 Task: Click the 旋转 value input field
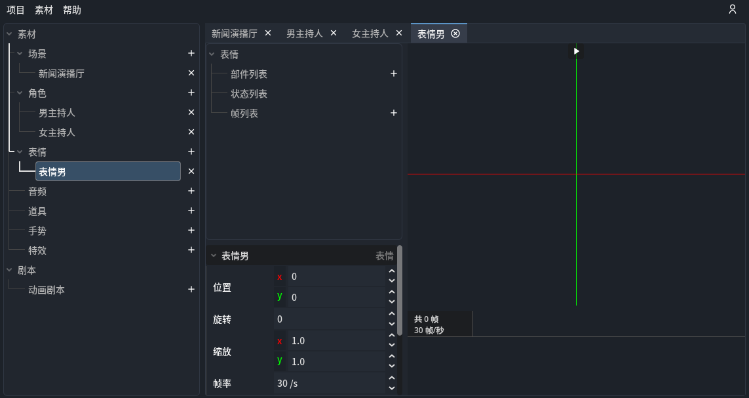pos(329,319)
